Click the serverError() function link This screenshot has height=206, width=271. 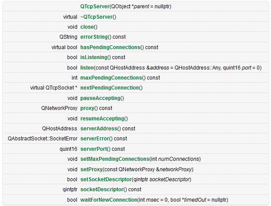[95, 139]
